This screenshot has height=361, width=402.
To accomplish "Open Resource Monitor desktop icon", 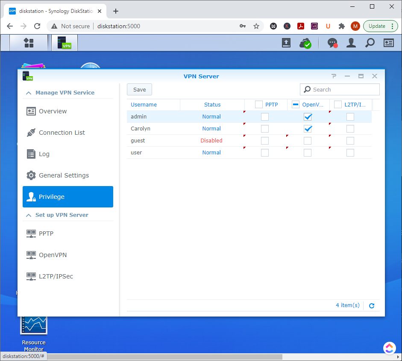I will (34, 334).
